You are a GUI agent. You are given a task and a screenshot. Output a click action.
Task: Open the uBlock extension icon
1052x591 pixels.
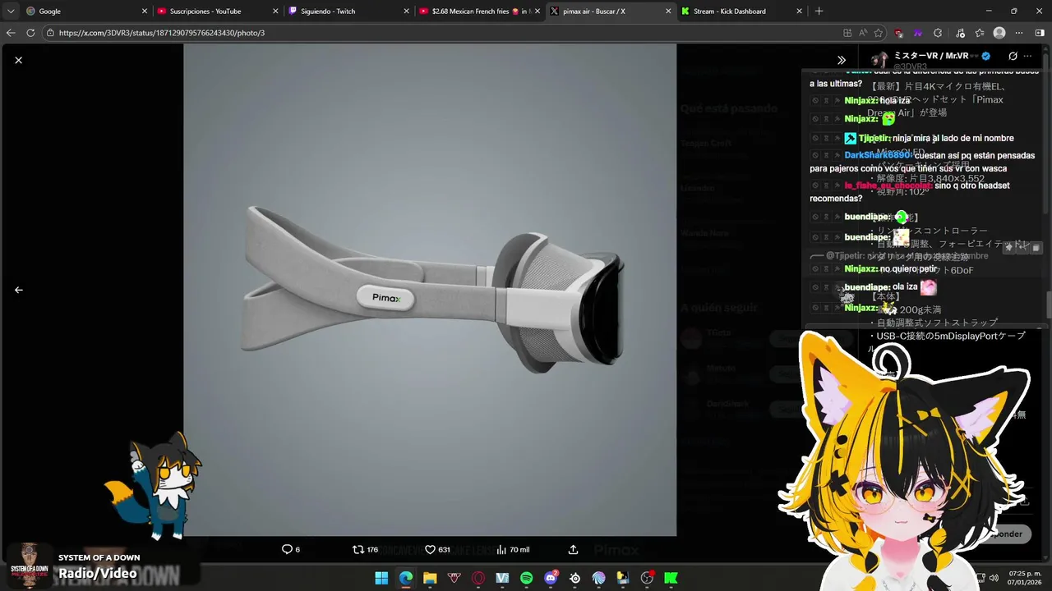click(899, 33)
